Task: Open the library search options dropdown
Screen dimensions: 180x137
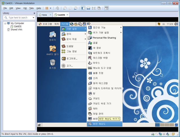Action: 33,18
